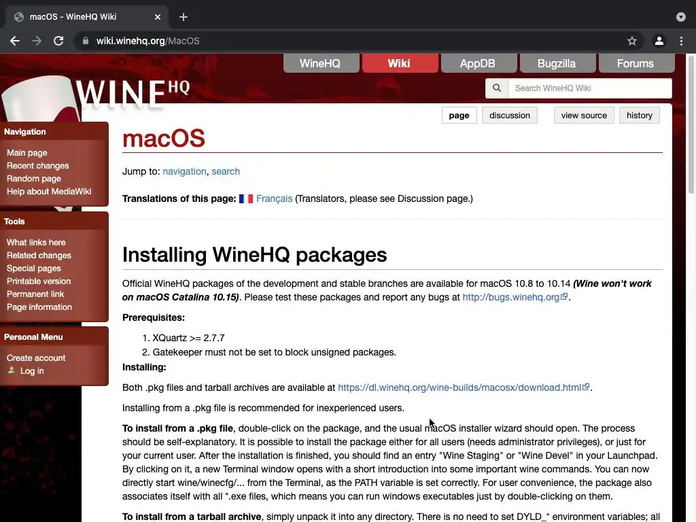The width and height of the screenshot is (696, 522).
Task: Follow the Jump to navigation link
Action: tap(184, 171)
